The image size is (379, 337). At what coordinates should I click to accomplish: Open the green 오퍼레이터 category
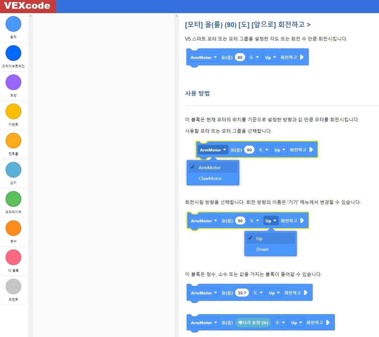tap(13, 199)
